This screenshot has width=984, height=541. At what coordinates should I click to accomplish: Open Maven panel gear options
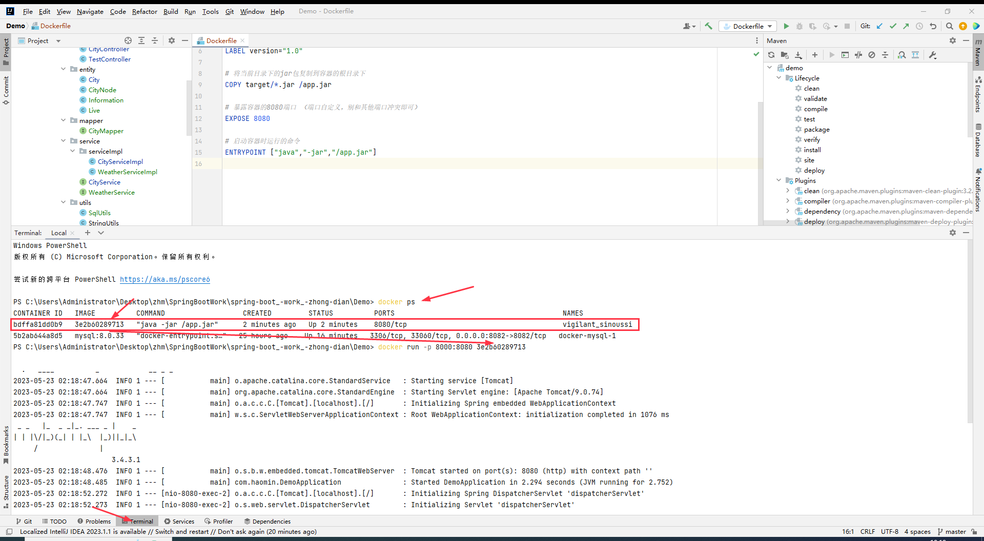click(953, 40)
